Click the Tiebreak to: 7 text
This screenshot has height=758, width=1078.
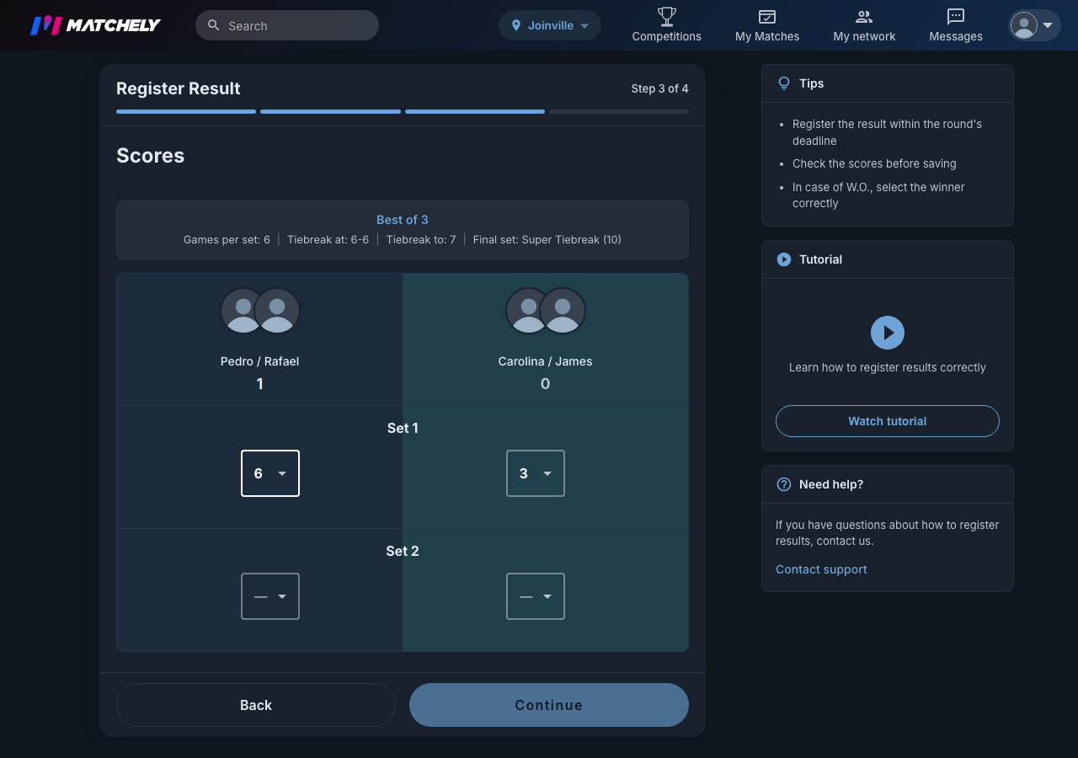tap(421, 240)
